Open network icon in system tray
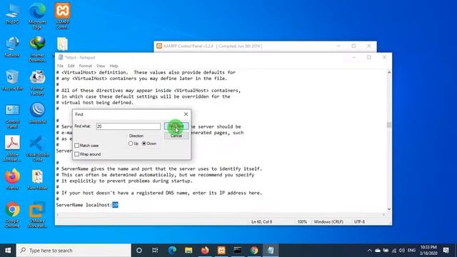Image resolution: width=457 pixels, height=257 pixels. tap(393, 251)
